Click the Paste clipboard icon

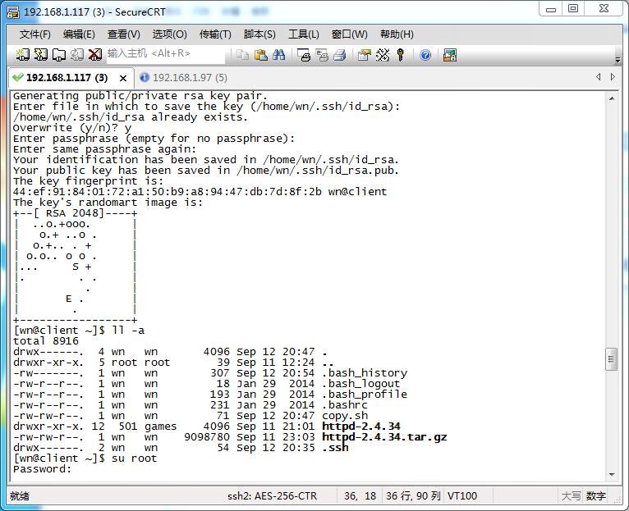click(261, 54)
